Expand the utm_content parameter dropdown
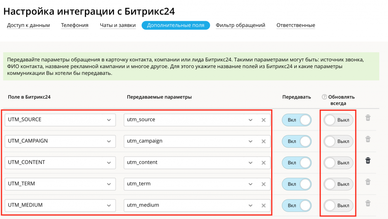This screenshot has width=388, height=219. click(x=250, y=162)
